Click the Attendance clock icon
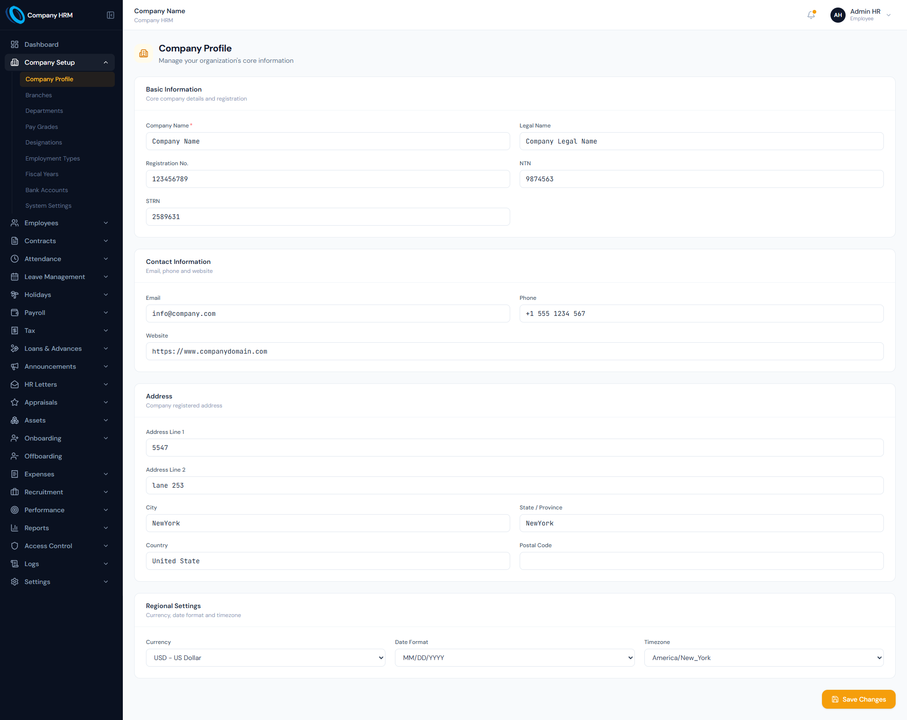907x720 pixels. pos(15,259)
